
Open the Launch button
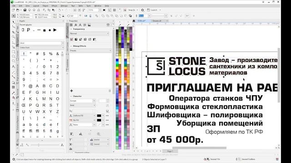click(154, 10)
